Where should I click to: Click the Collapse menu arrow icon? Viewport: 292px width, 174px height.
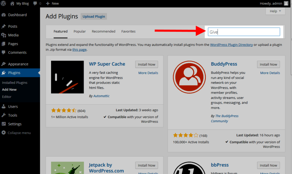[3, 133]
